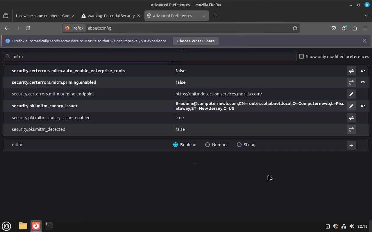The width and height of the screenshot is (372, 232).
Task: Select the Boolean type radio button
Action: coord(176,145)
